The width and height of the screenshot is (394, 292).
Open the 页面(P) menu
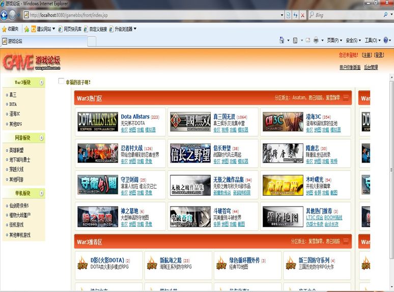point(334,40)
